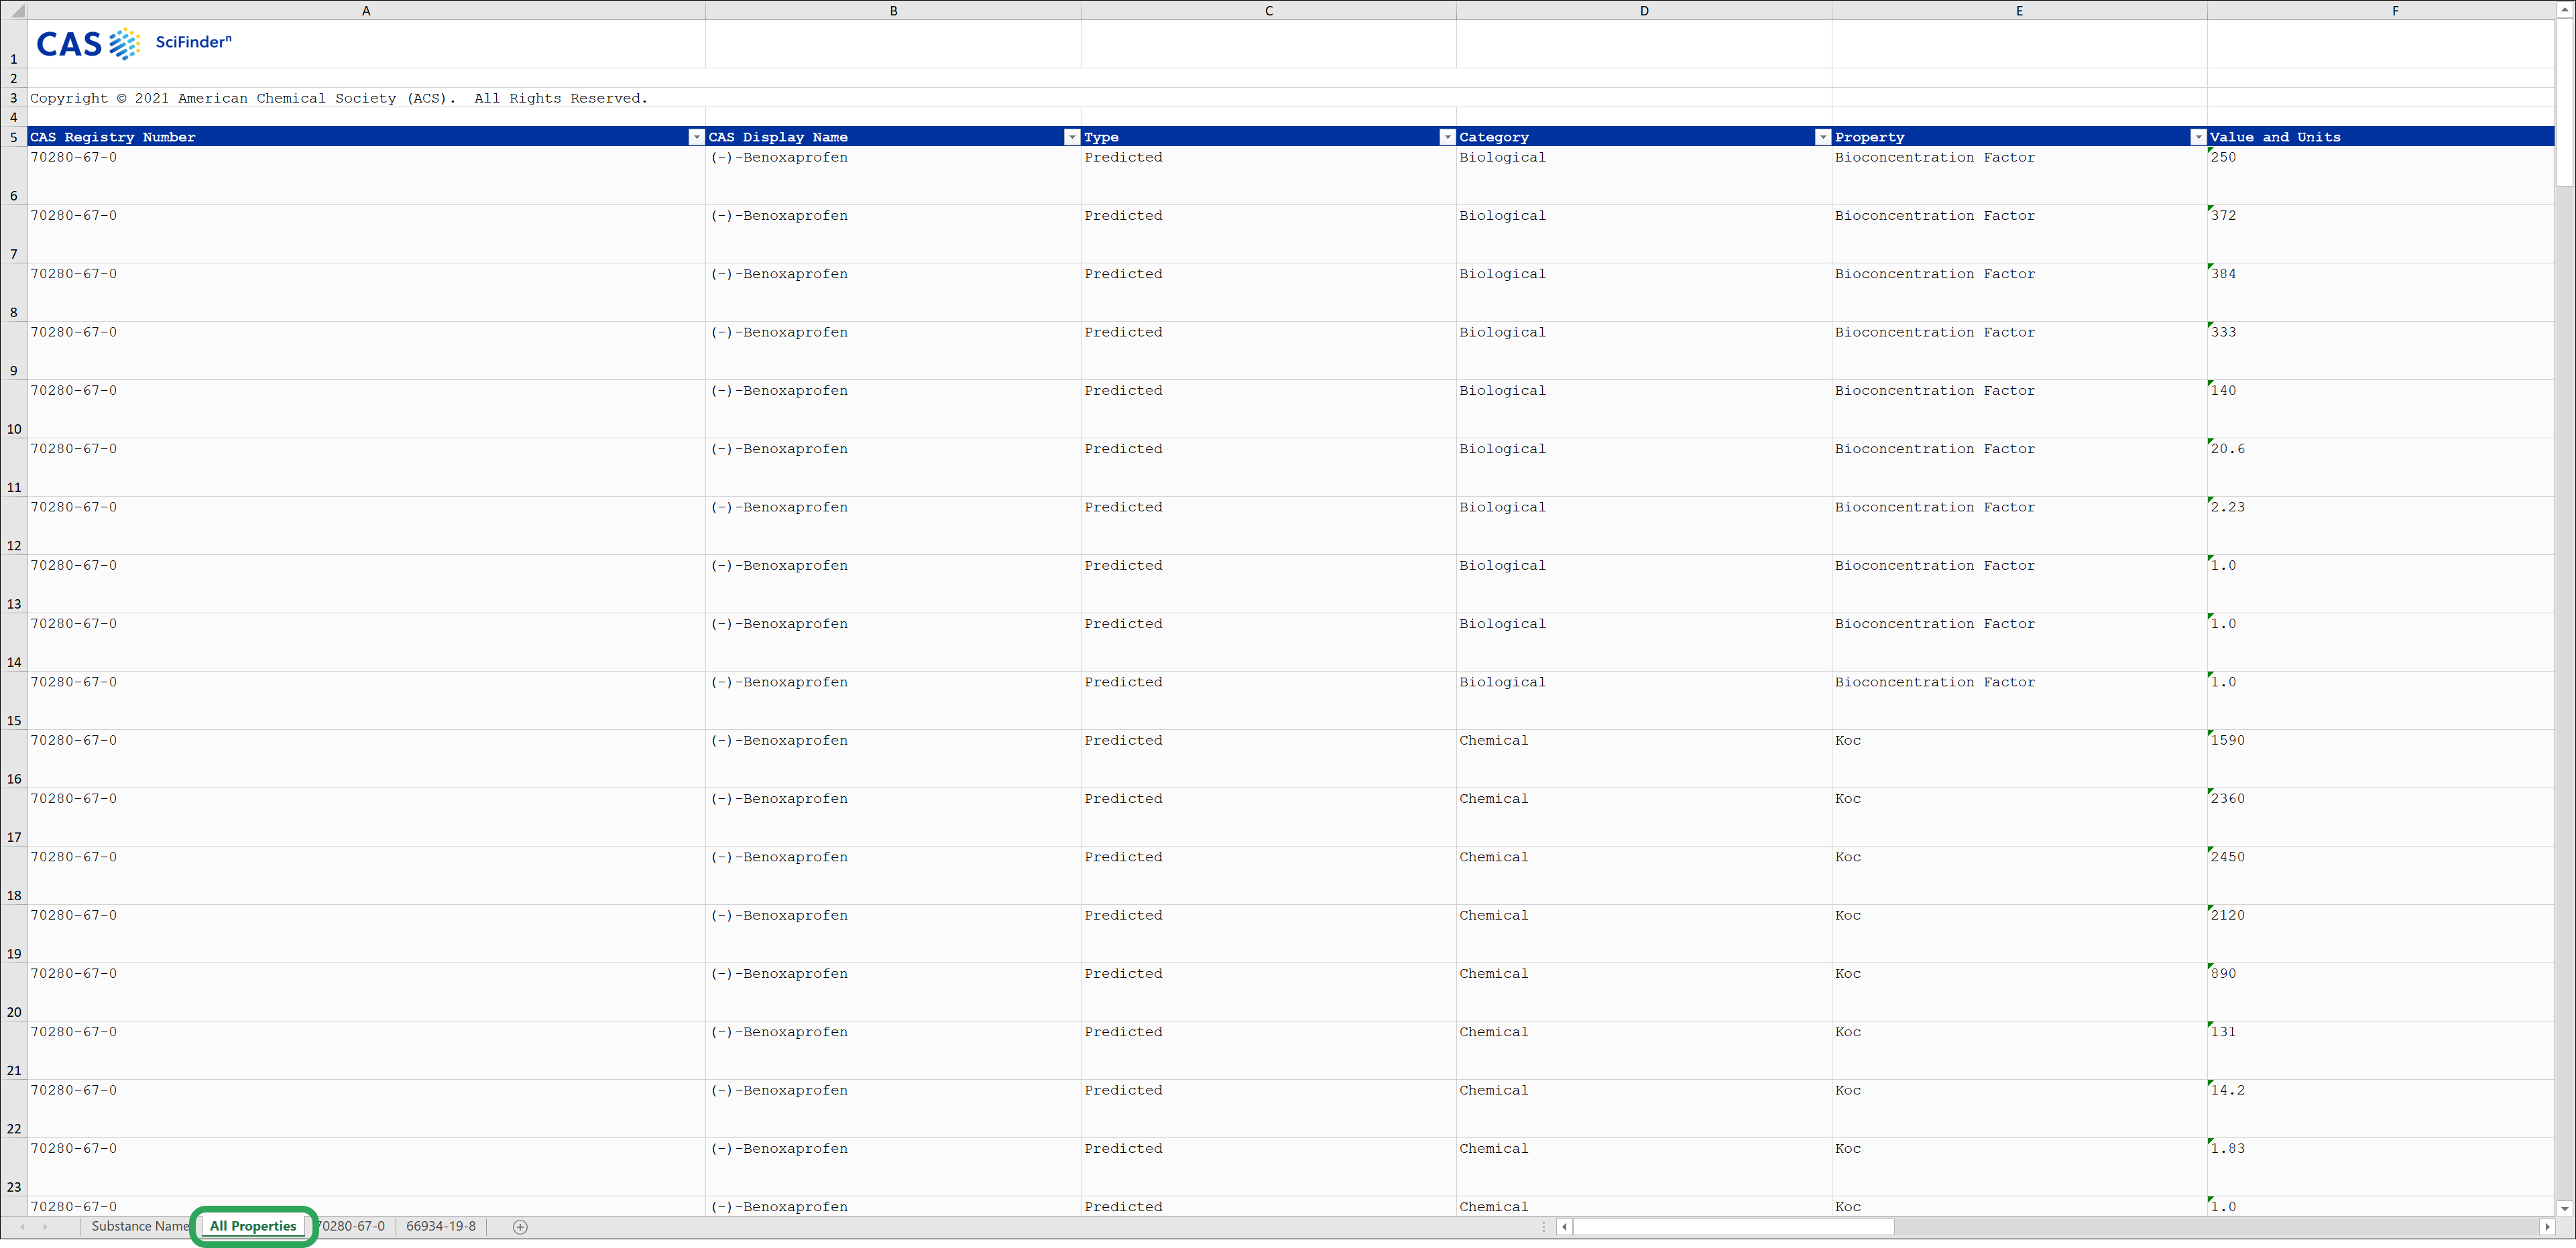Select the cell with value 1.83
Image resolution: width=2576 pixels, height=1248 pixels.
2381,1167
